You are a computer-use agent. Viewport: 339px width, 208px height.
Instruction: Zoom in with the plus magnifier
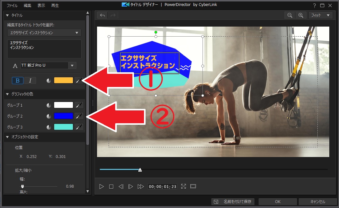coord(301,15)
